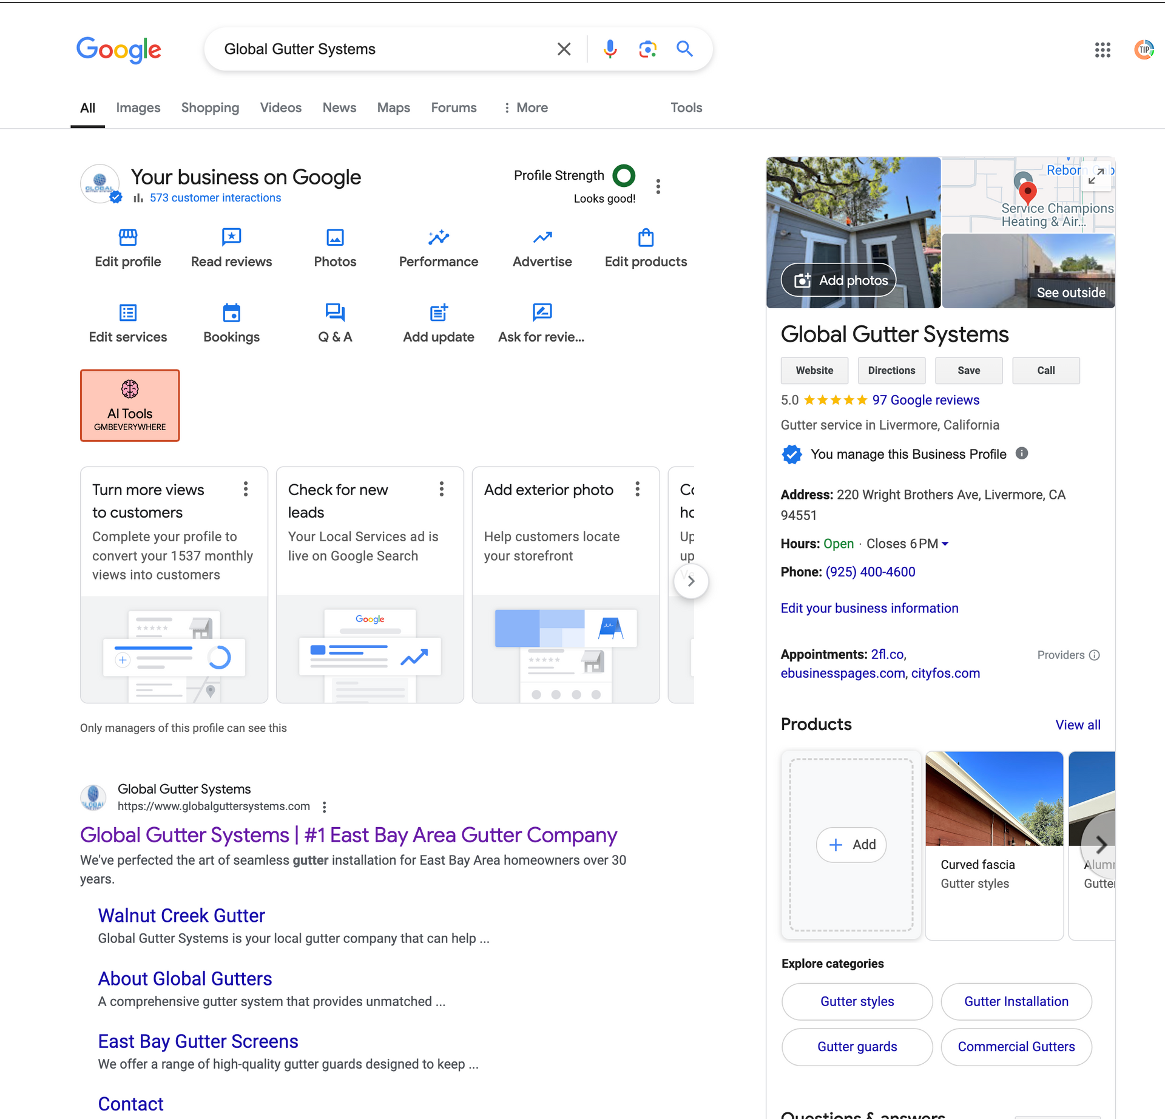Switch to the Videos tab
The image size is (1165, 1119).
[x=281, y=107]
